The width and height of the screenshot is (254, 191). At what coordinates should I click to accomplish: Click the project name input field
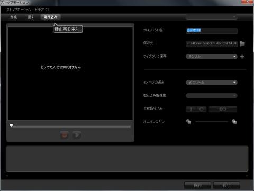(212, 30)
